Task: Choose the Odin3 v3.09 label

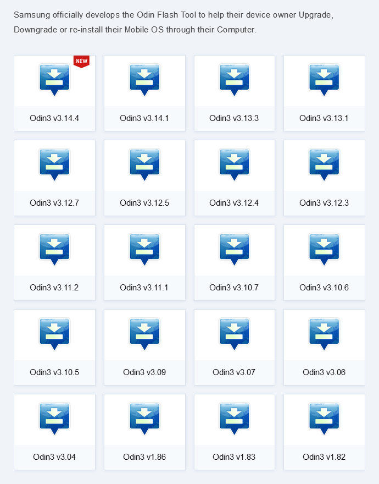Action: pos(144,372)
